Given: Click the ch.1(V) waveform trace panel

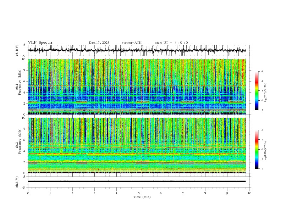Looking at the screenshot, I should [x=138, y=50].
